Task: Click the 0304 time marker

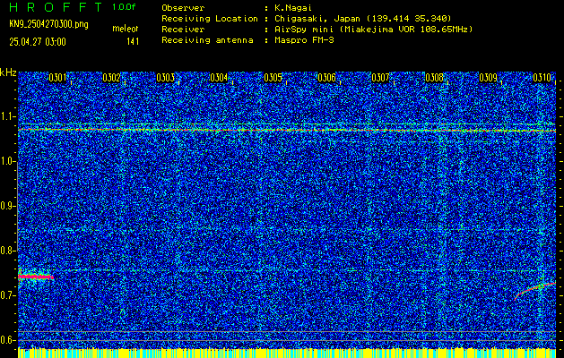Action: pyautogui.click(x=219, y=78)
